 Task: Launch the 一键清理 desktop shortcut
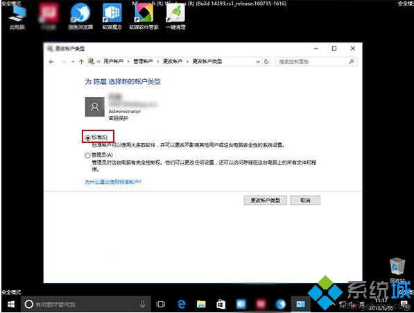175,17
